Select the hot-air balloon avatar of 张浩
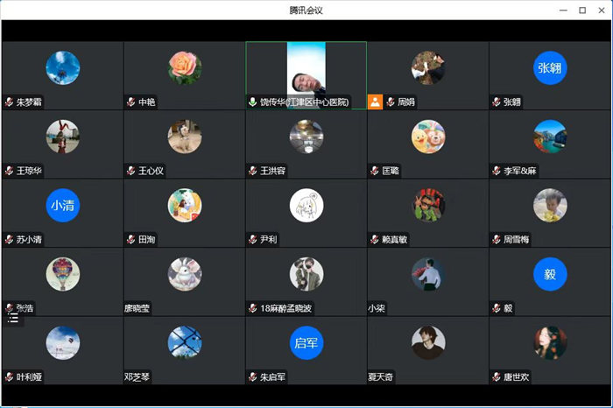This screenshot has width=613, height=408. tap(62, 274)
